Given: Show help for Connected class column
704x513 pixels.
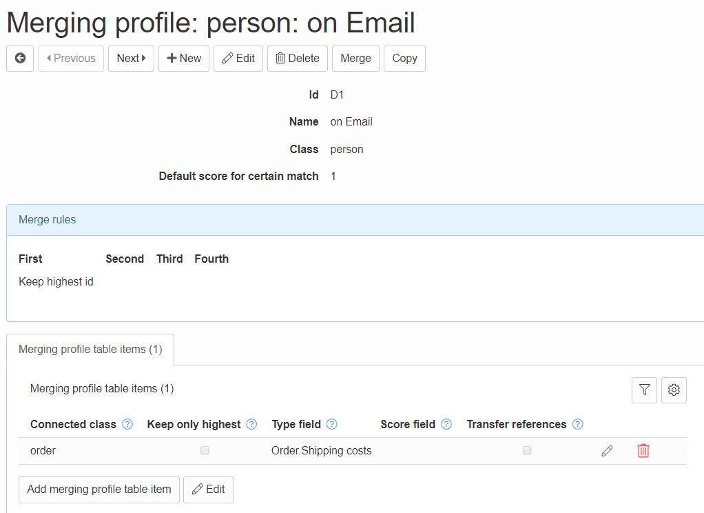Looking at the screenshot, I should (x=127, y=425).
